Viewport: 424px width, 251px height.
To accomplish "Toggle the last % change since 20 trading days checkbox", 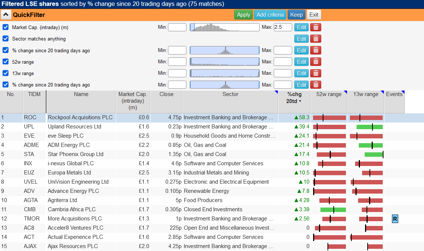I will (6, 85).
